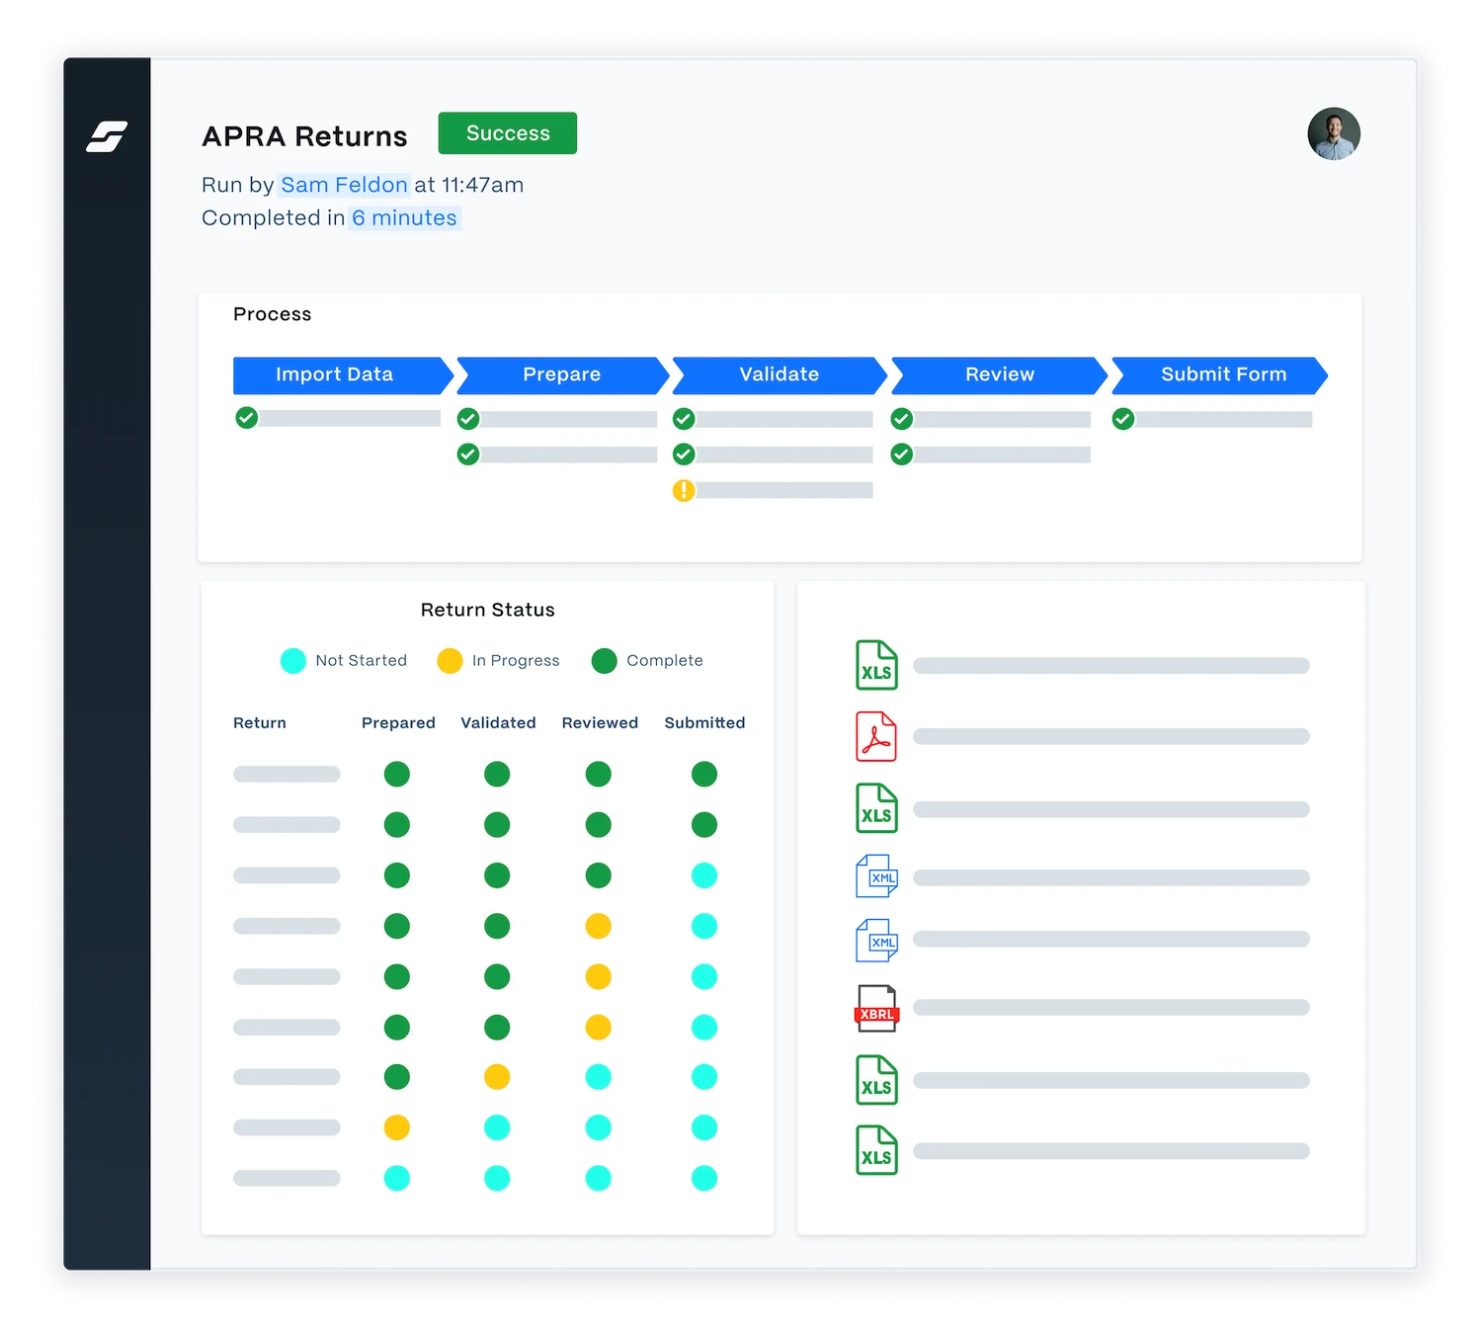This screenshot has width=1482, height=1329.
Task: Open the first XML file icon
Action: click(x=877, y=876)
